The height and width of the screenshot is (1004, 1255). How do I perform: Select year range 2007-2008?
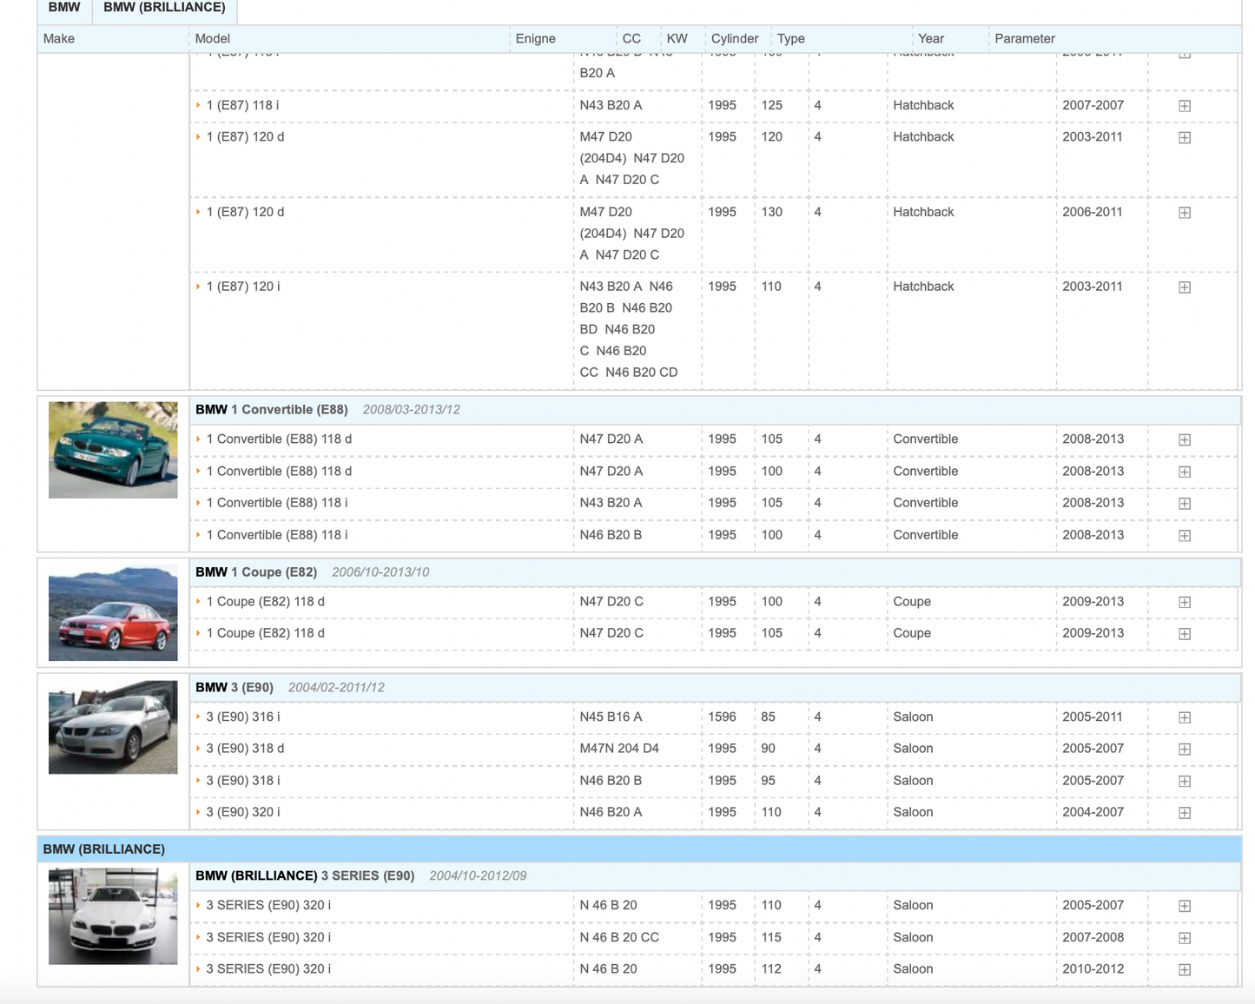point(1093,937)
